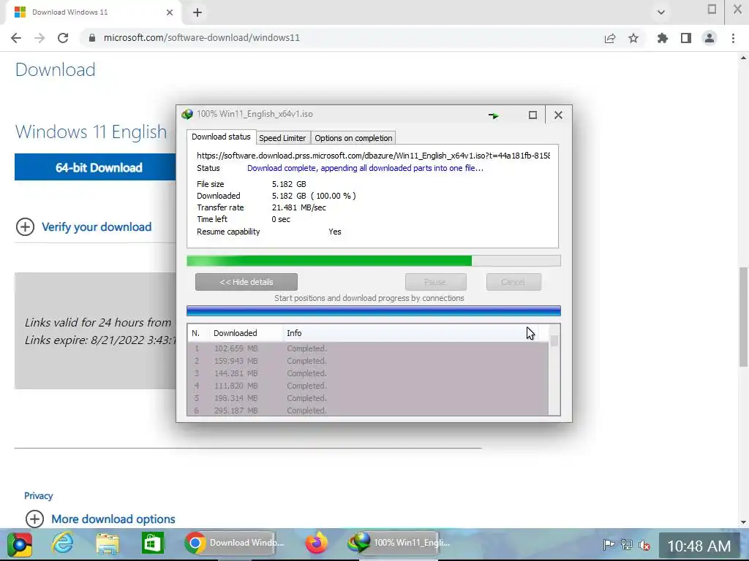The height and width of the screenshot is (561, 749).
Task: Reload the Microsoft download page
Action: 63,38
